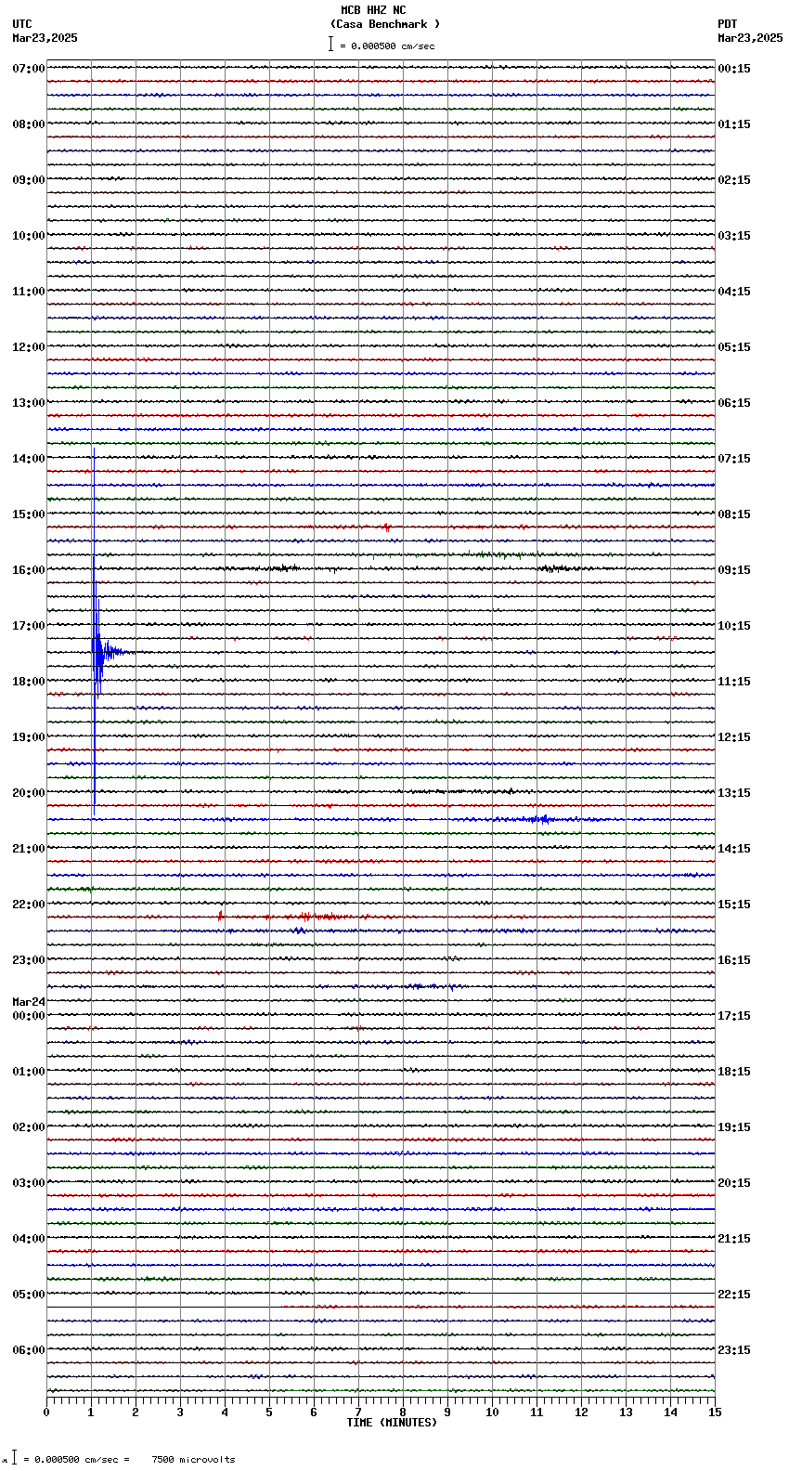Screen dimensions: 789x1471
Task: Click the UTC time label '10:00'
Action: pos(29,236)
